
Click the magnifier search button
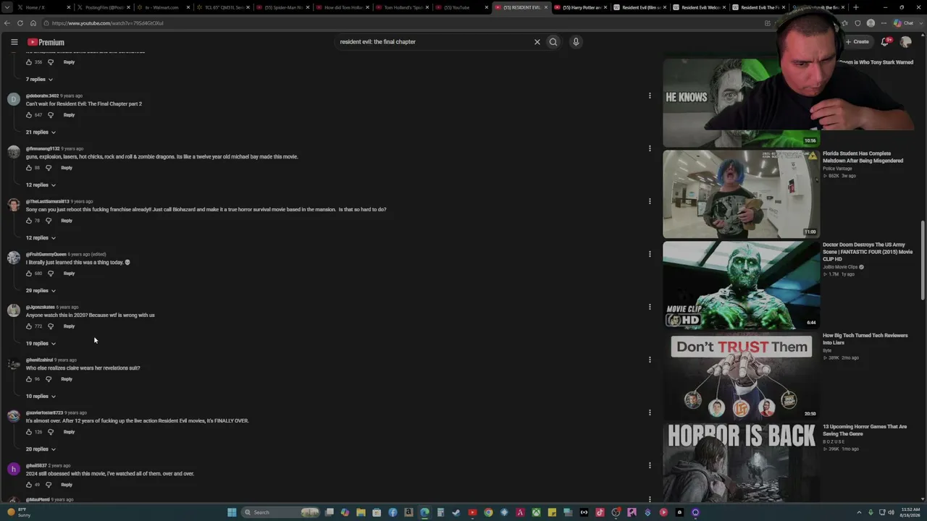click(553, 42)
